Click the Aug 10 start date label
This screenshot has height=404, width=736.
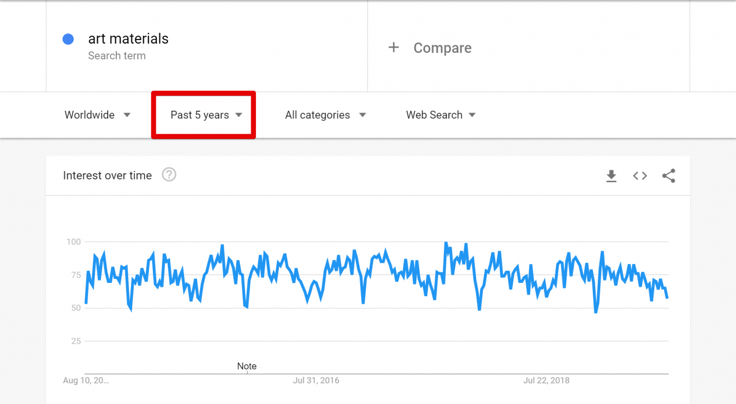(86, 380)
